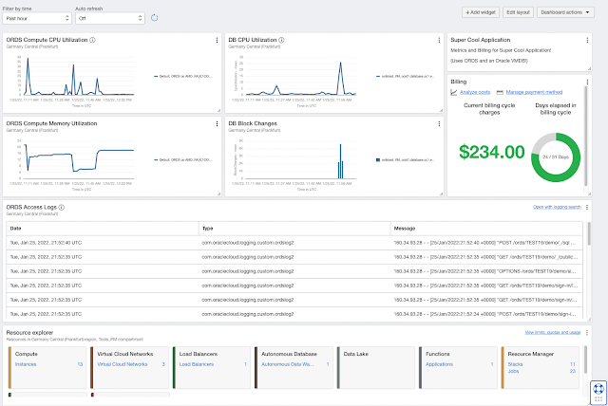The height and width of the screenshot is (406, 608).
Task: Click the Edit layout button
Action: 518,12
